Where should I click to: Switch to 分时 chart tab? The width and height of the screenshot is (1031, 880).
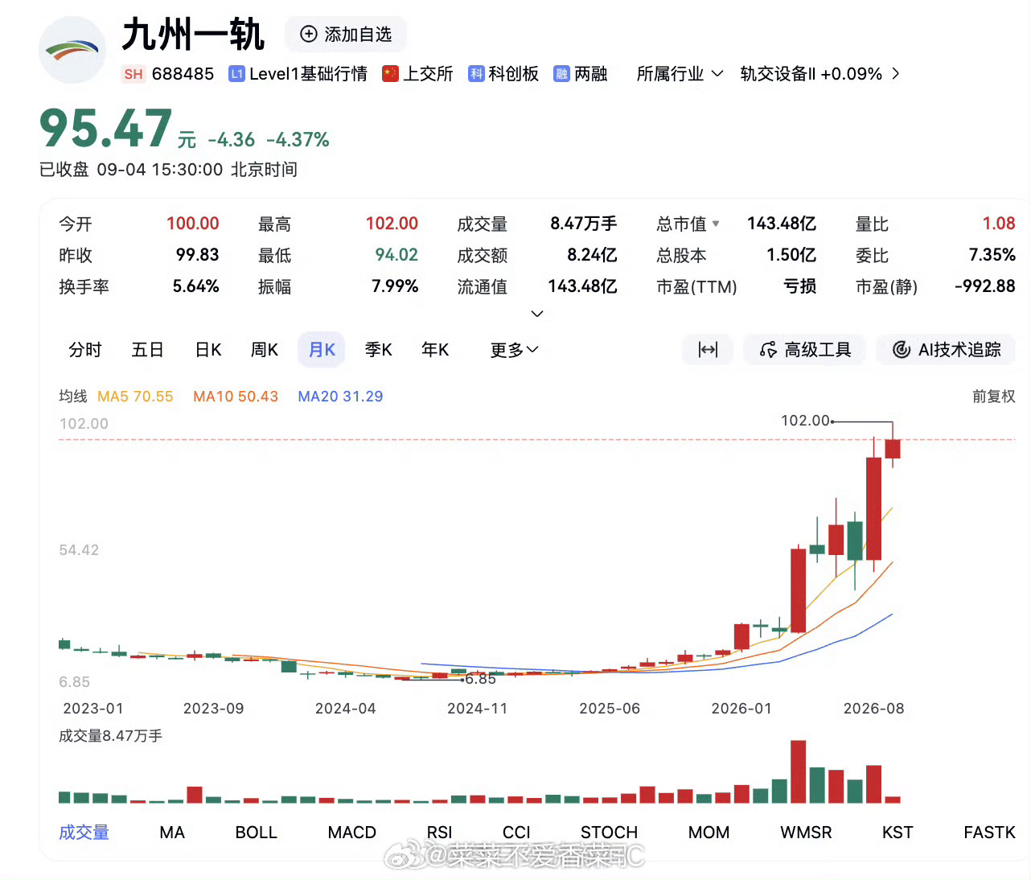tap(85, 350)
